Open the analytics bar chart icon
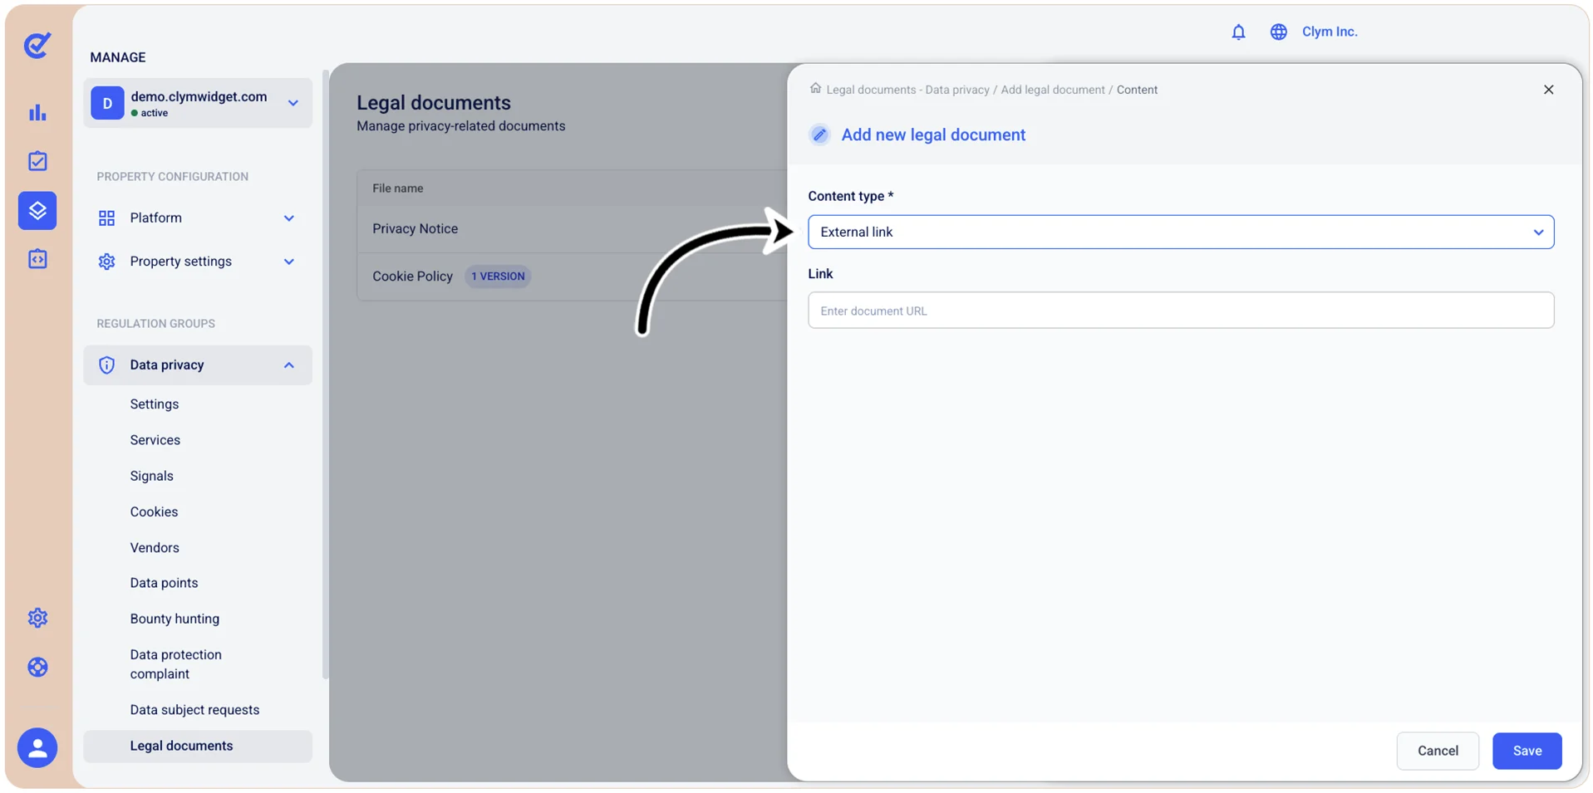This screenshot has height=793, width=1593. (37, 112)
